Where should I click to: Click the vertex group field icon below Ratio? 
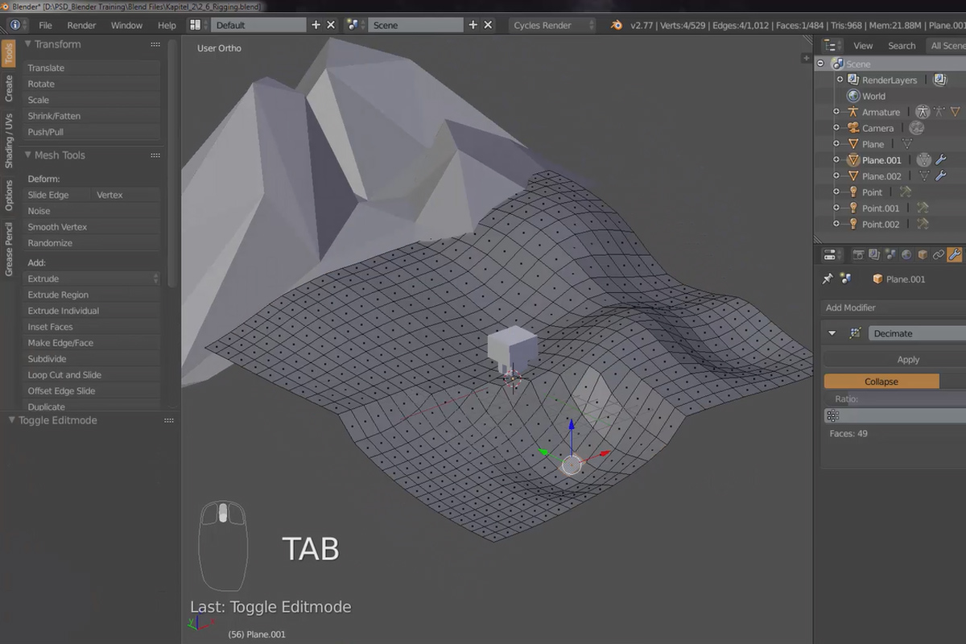pyautogui.click(x=833, y=416)
